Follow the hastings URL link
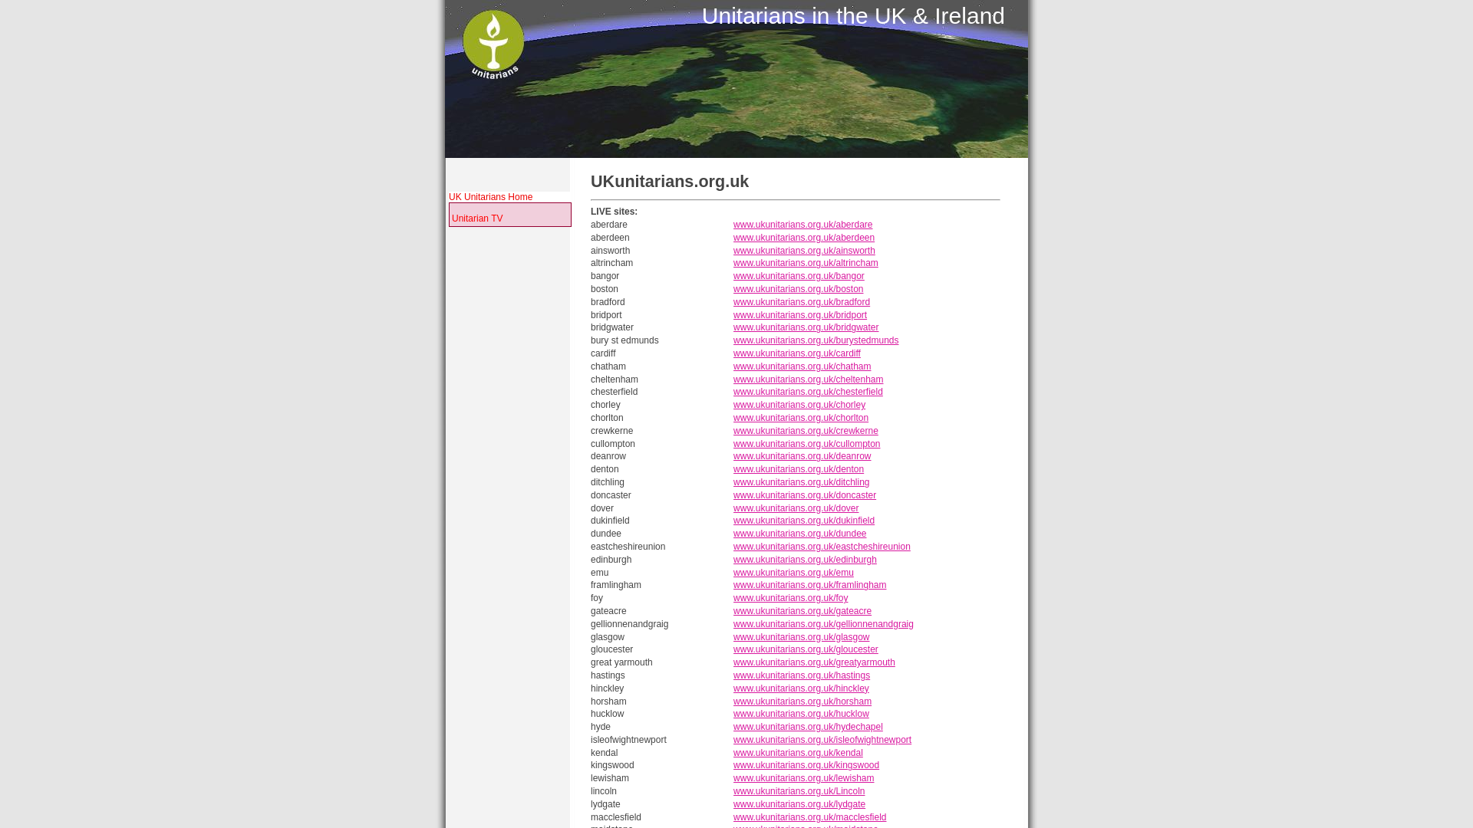 point(802,675)
